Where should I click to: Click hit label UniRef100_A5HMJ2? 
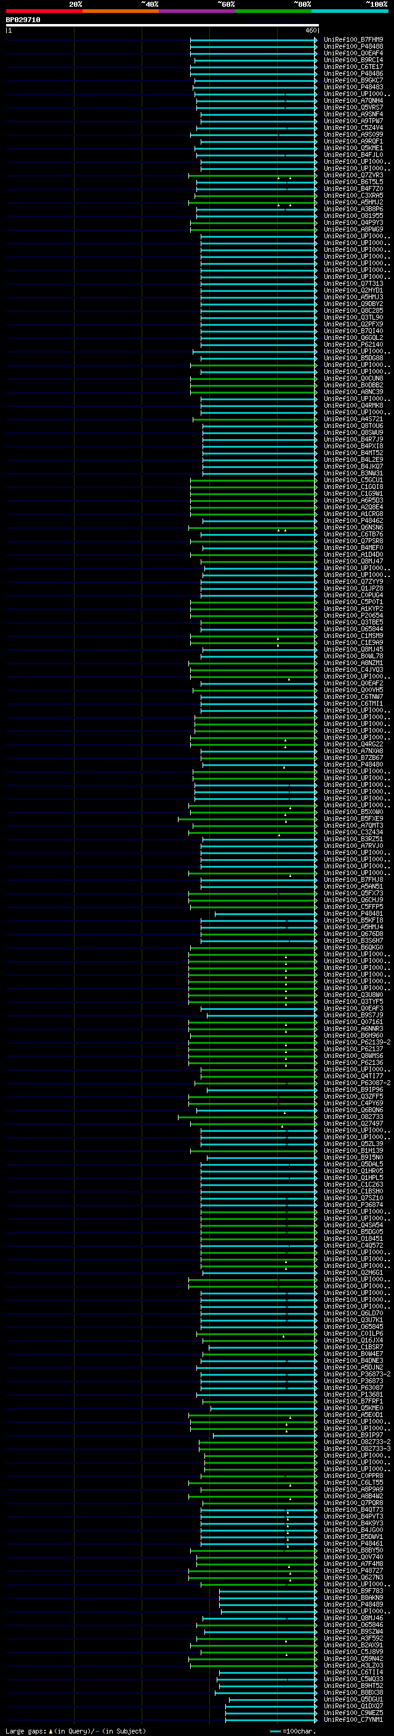tap(353, 202)
